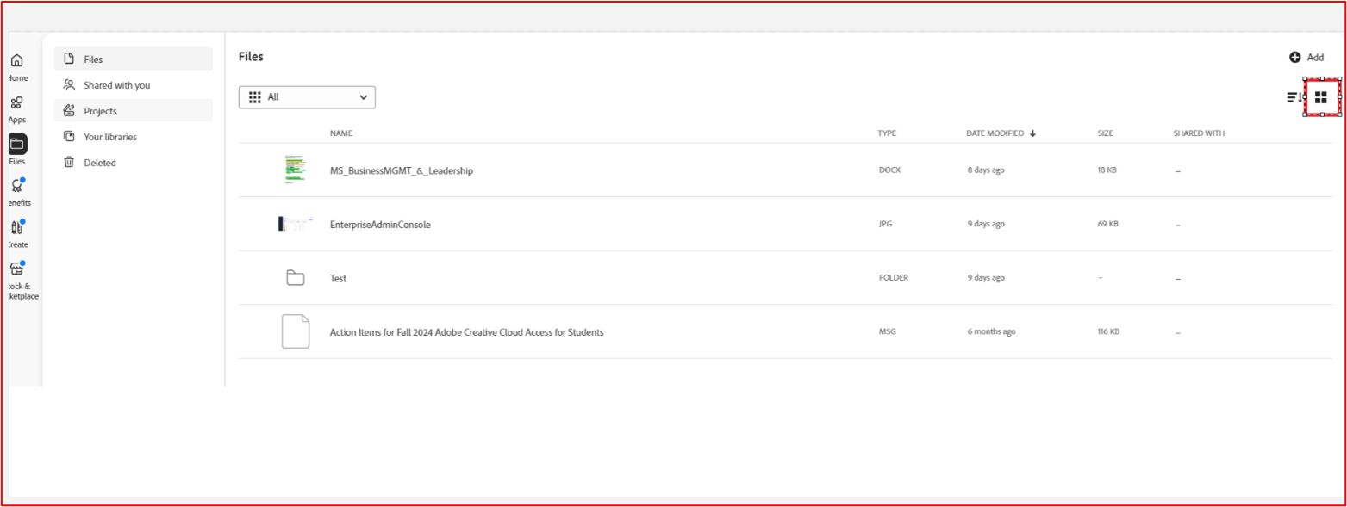Expand the All filter dropdown
1347x507 pixels.
tap(307, 97)
